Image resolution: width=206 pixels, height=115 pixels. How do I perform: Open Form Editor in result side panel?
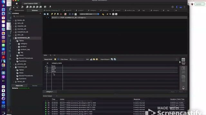(183, 70)
